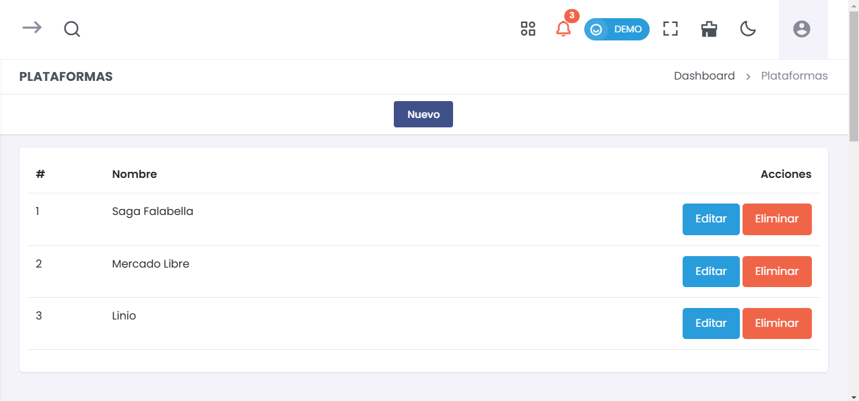
Task: Enter fullscreen mode
Action: tap(670, 29)
